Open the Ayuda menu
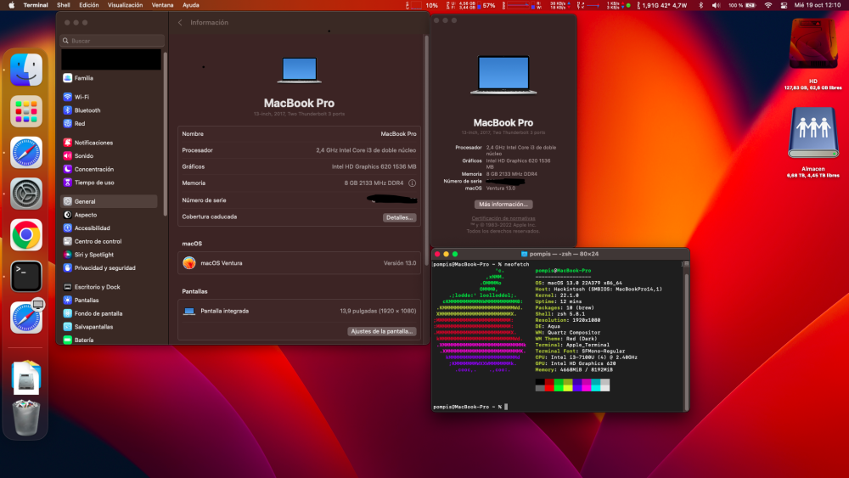849x478 pixels. point(190,5)
